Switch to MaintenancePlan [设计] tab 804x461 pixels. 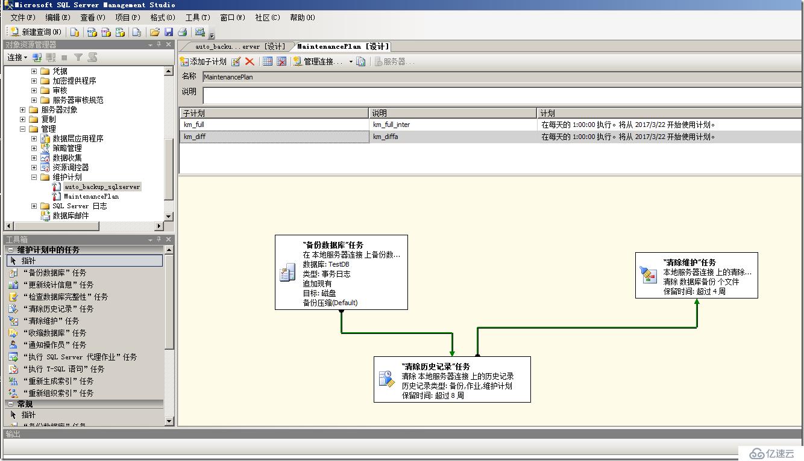click(x=344, y=46)
